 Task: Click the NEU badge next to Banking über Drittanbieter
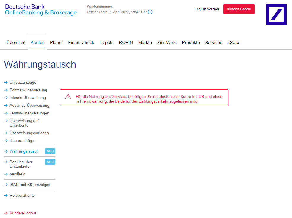[x=50, y=162]
